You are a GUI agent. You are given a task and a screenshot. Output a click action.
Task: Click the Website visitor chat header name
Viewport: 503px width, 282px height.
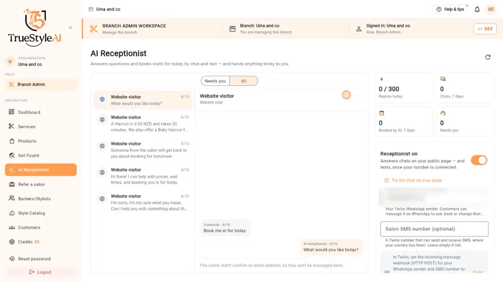(217, 96)
